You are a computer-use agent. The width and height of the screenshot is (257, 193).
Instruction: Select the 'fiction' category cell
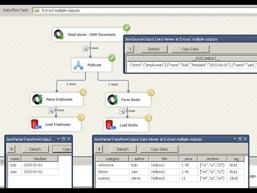coord(112,172)
